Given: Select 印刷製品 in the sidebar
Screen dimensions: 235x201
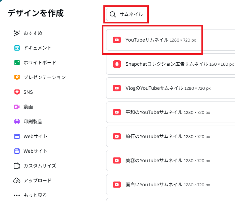Looking at the screenshot, I should (33, 122).
